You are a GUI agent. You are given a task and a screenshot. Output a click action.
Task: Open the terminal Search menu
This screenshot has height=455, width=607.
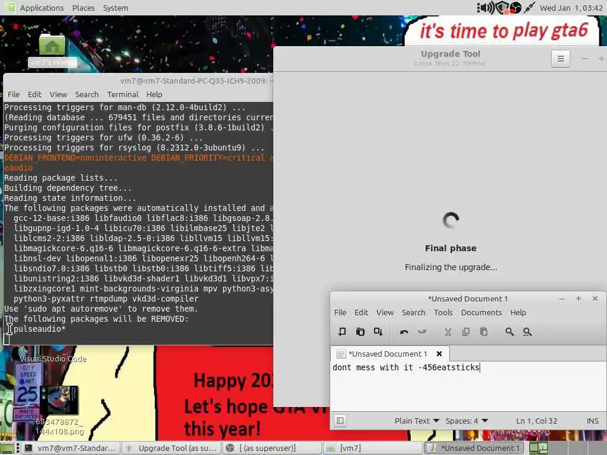point(87,94)
